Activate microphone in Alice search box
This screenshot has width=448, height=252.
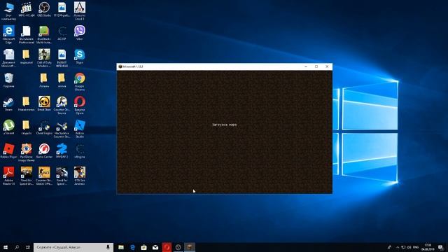tap(108, 247)
